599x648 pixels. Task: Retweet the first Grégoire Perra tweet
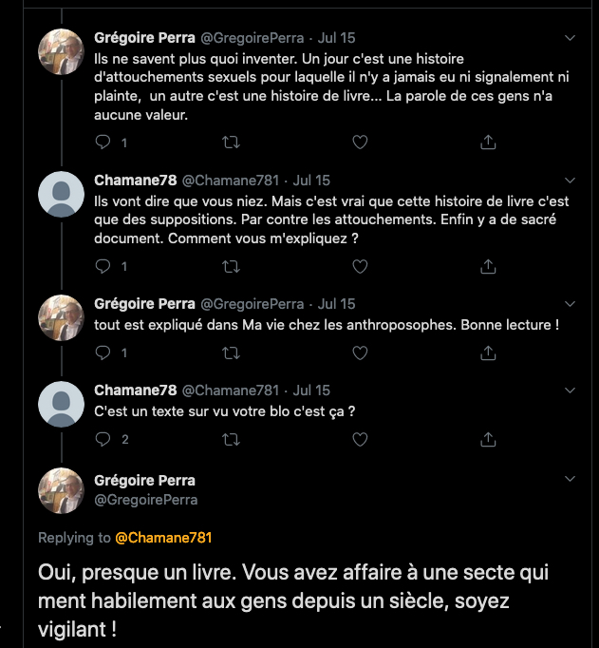pos(231,143)
